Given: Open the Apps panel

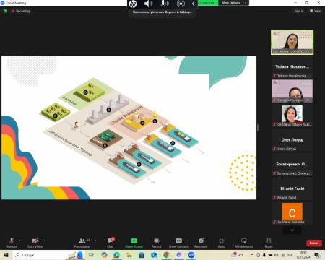Looking at the screenshot, I should coord(221,243).
